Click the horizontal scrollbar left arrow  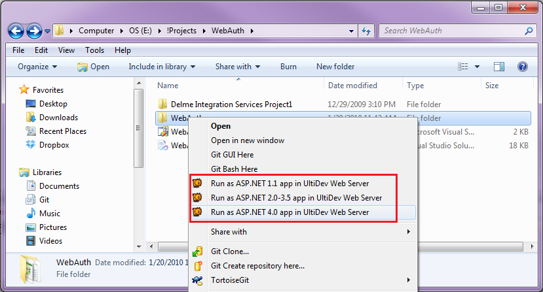pos(151,247)
